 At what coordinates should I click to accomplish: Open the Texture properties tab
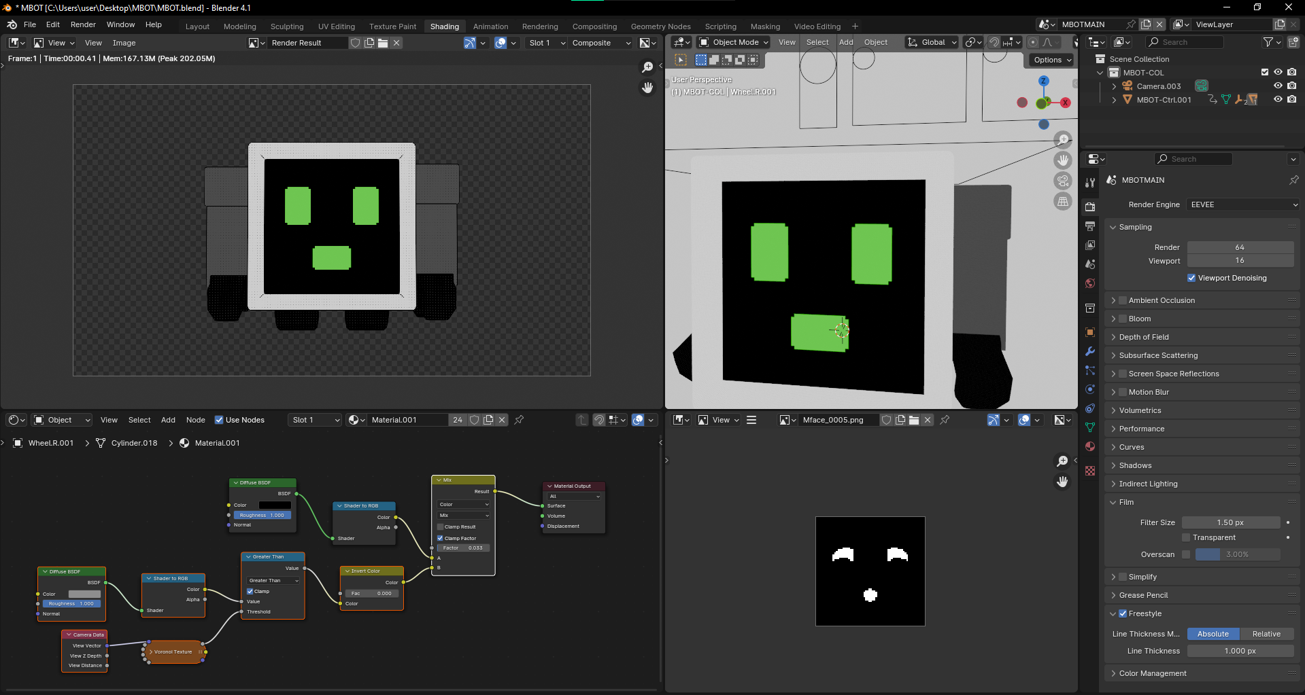(x=1090, y=470)
